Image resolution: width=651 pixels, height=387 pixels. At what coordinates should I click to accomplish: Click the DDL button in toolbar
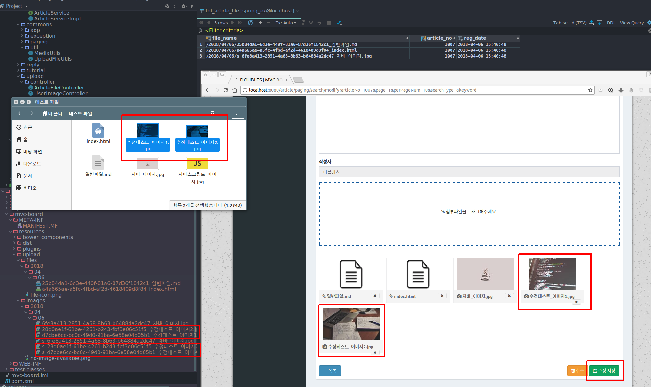(x=611, y=23)
